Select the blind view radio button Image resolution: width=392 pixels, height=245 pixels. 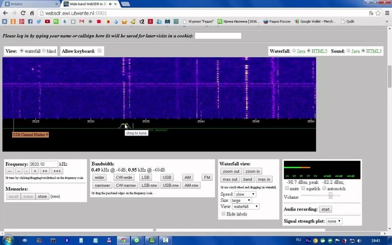44,51
